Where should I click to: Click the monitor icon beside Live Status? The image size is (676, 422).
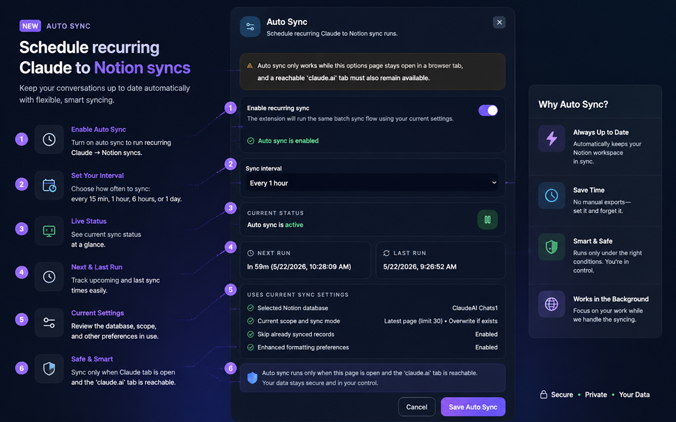click(x=49, y=231)
